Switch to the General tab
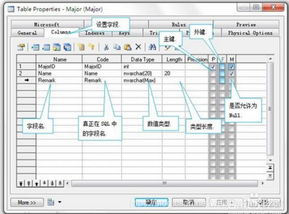289x214 pixels. 27,33
